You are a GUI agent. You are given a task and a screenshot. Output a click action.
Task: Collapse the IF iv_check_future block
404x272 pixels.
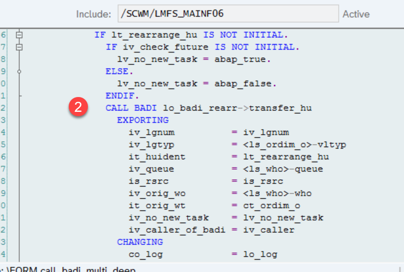pyautogui.click(x=19, y=47)
